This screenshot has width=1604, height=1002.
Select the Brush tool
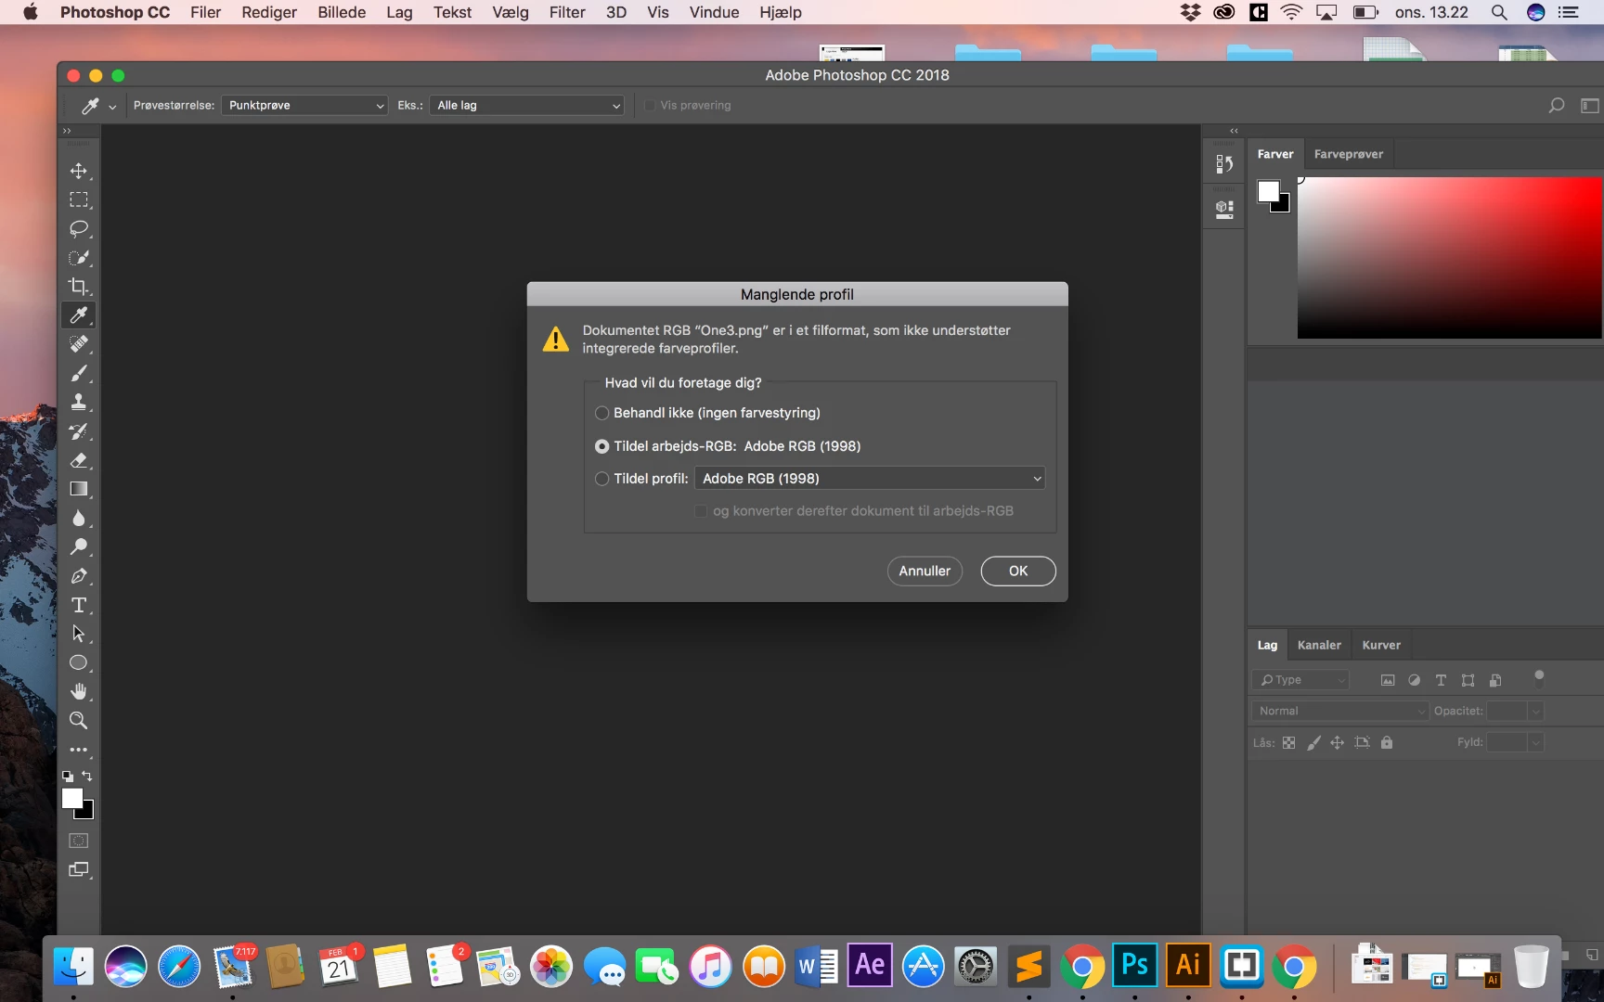[79, 373]
